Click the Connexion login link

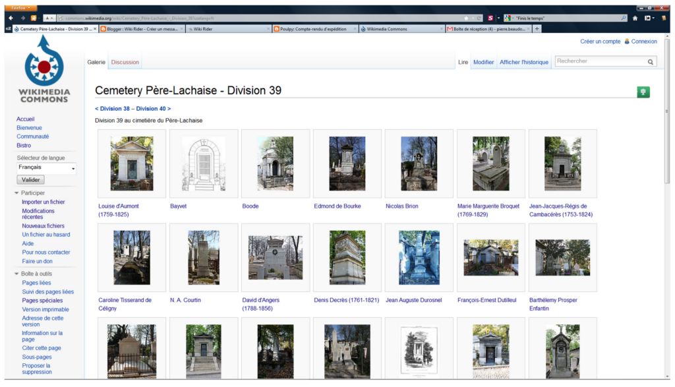[643, 42]
